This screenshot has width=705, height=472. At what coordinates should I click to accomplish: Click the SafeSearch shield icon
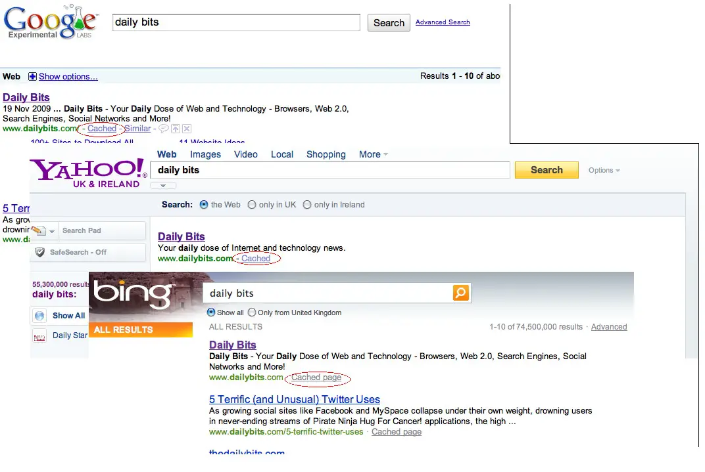point(39,252)
